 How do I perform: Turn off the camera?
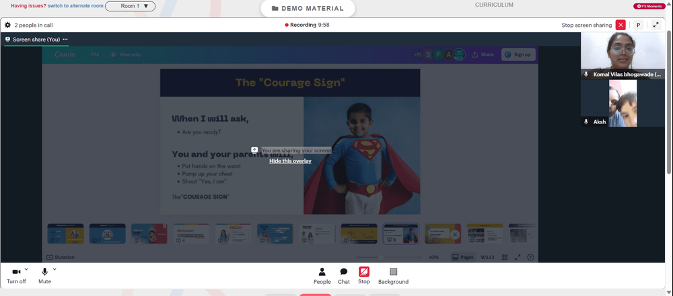tap(16, 276)
